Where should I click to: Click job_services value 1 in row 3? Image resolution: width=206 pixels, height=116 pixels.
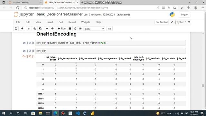click(159, 79)
